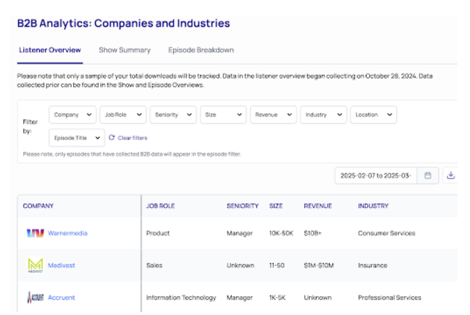Viewport: 470px width, 315px height.
Task: Open the Company filter dropdown
Action: [73, 115]
